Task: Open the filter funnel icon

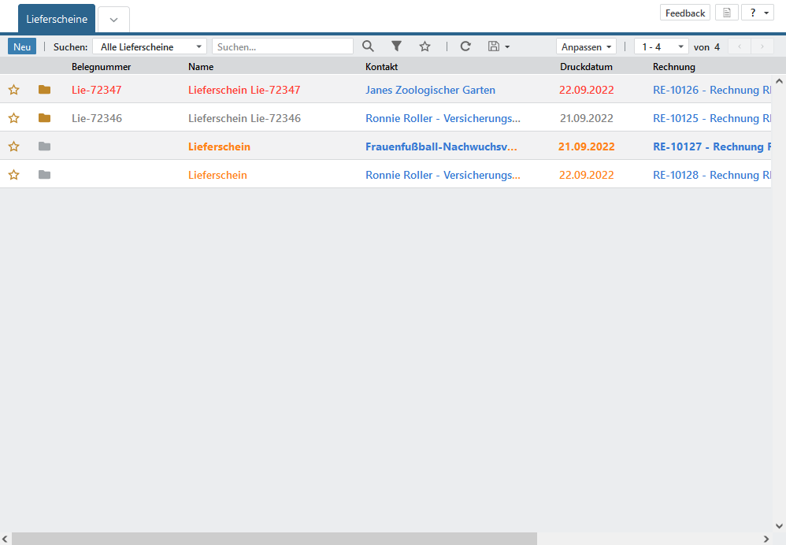Action: (x=397, y=46)
